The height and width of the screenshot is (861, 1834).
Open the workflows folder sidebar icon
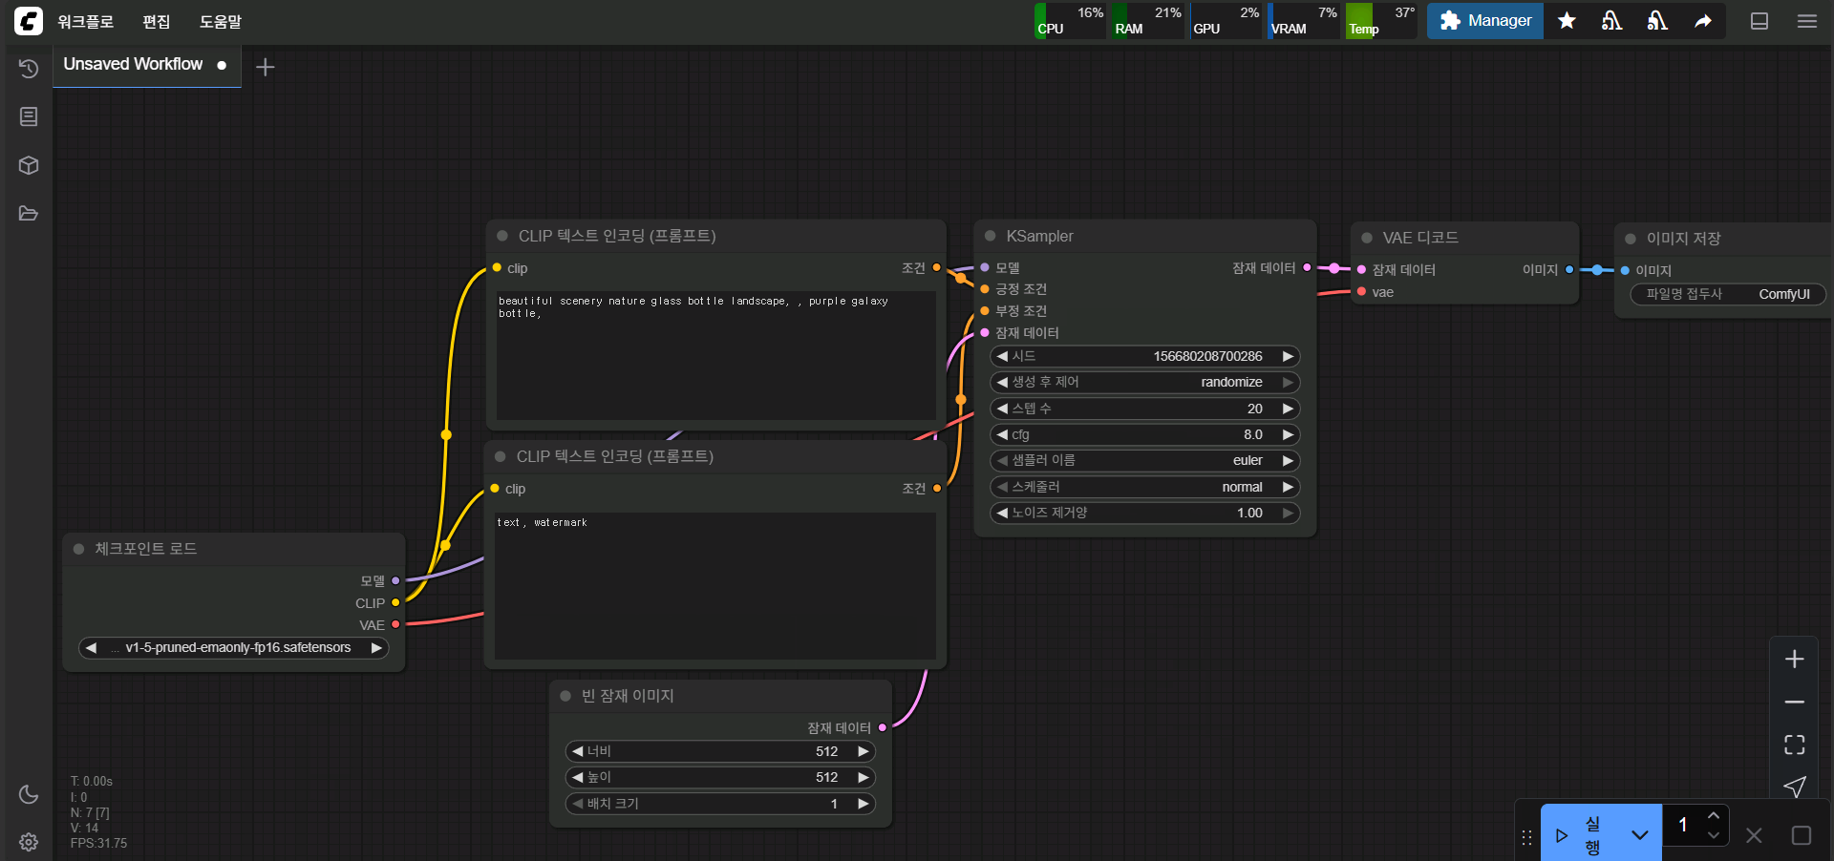coord(29,213)
